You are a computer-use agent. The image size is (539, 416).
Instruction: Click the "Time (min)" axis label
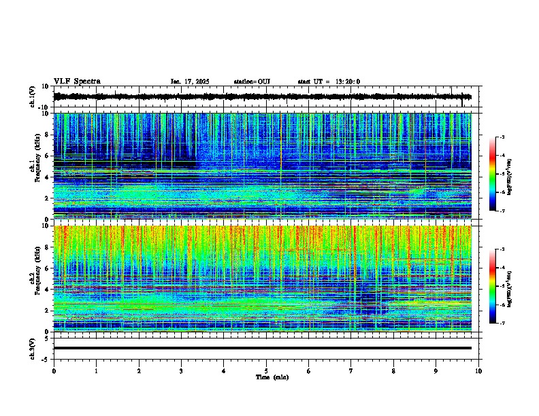point(272,377)
